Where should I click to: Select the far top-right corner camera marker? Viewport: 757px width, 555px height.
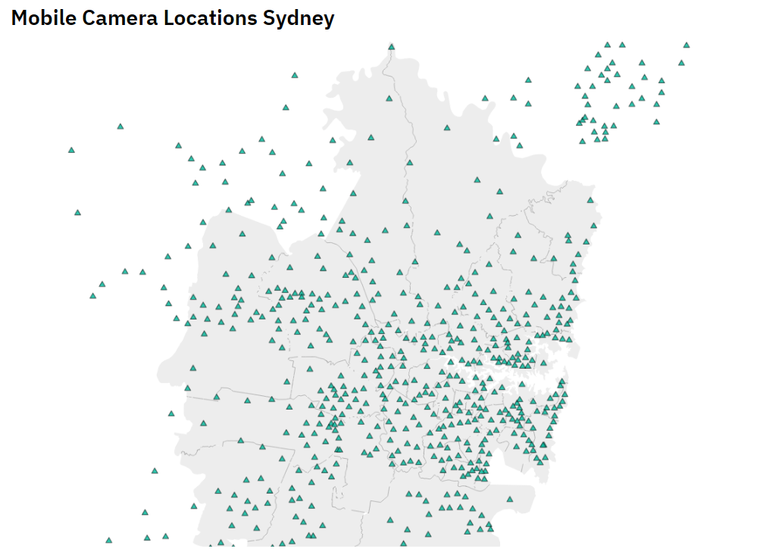[x=687, y=45]
